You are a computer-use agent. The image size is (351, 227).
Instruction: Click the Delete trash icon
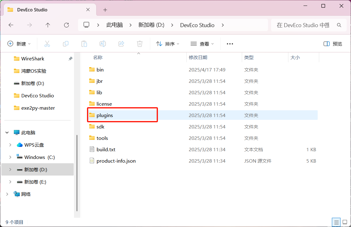140,44
